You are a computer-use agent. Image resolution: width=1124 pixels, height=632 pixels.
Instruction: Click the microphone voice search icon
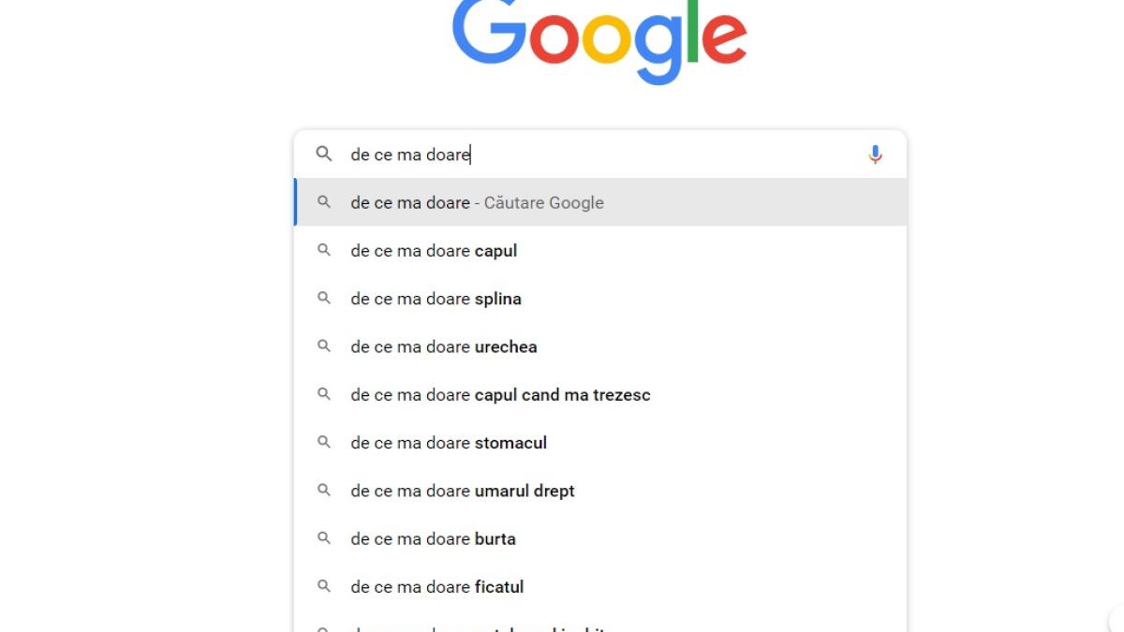(875, 154)
